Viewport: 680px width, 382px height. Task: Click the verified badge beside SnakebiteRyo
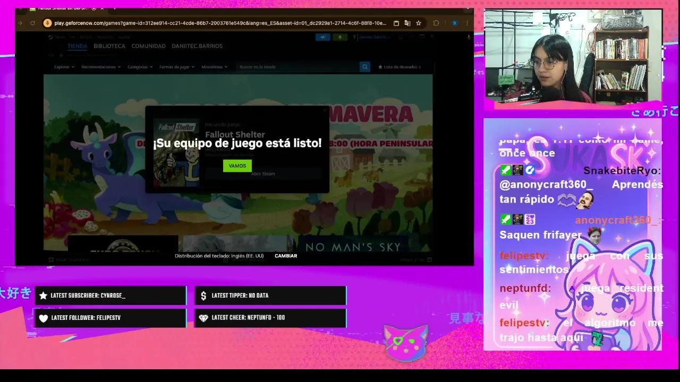(x=530, y=170)
